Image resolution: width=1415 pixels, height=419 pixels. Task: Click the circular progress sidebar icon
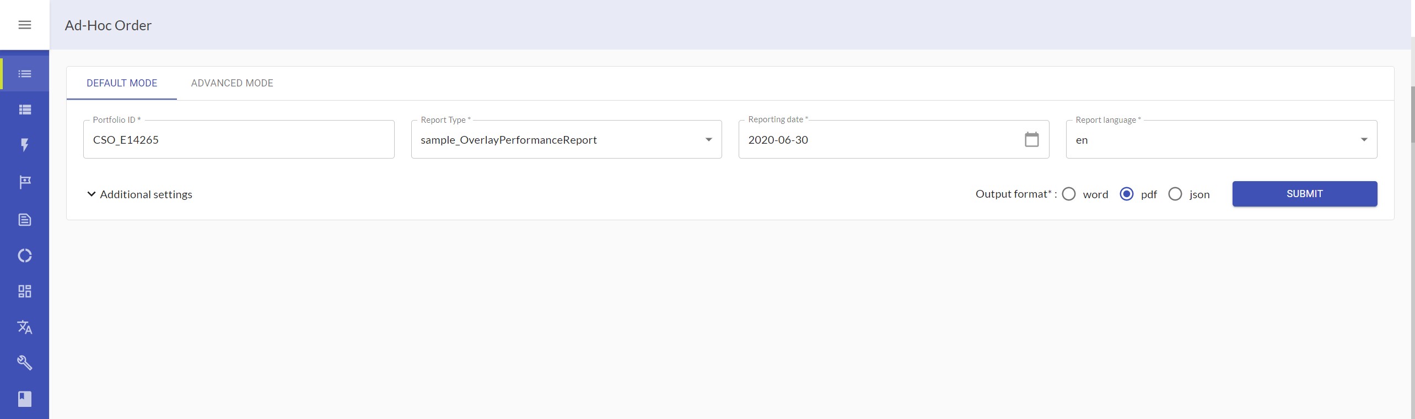24,255
